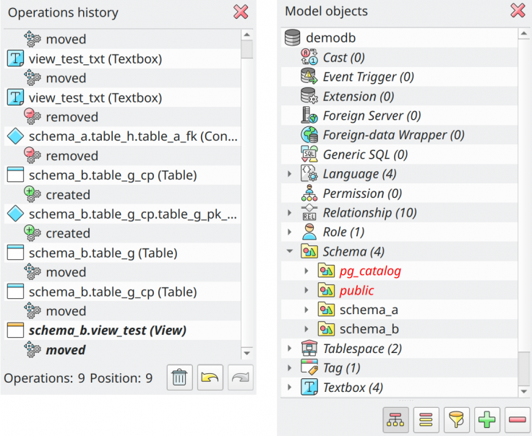Collapse the Schema (4) node
Image resolution: width=532 pixels, height=436 pixels.
[289, 251]
